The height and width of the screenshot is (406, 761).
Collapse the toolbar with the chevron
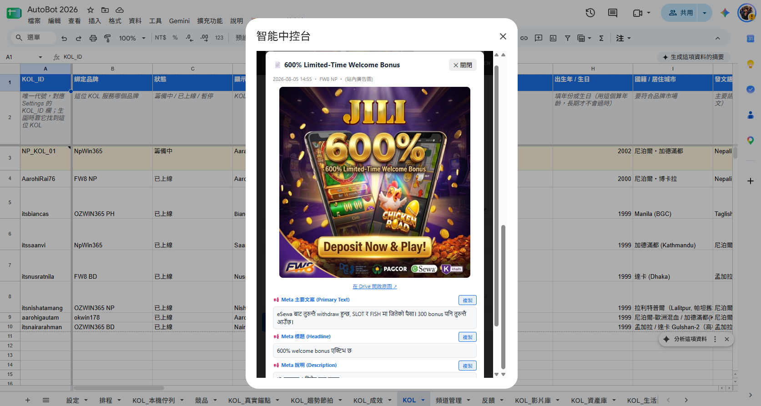coord(718,38)
